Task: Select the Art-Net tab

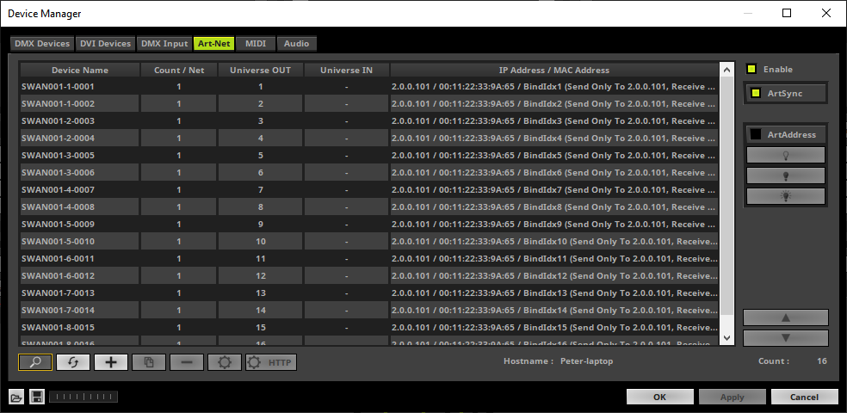Action: pyautogui.click(x=214, y=44)
